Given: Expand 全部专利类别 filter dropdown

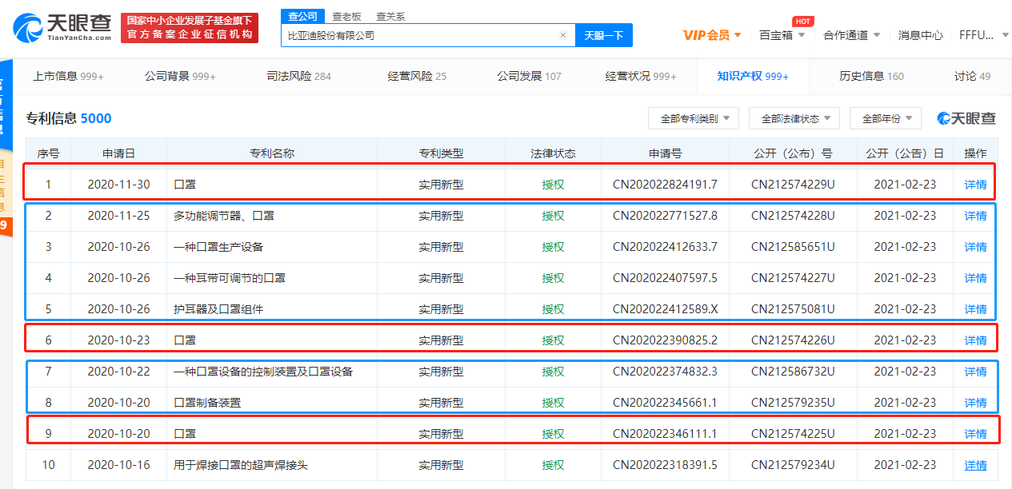Looking at the screenshot, I should point(694,118).
